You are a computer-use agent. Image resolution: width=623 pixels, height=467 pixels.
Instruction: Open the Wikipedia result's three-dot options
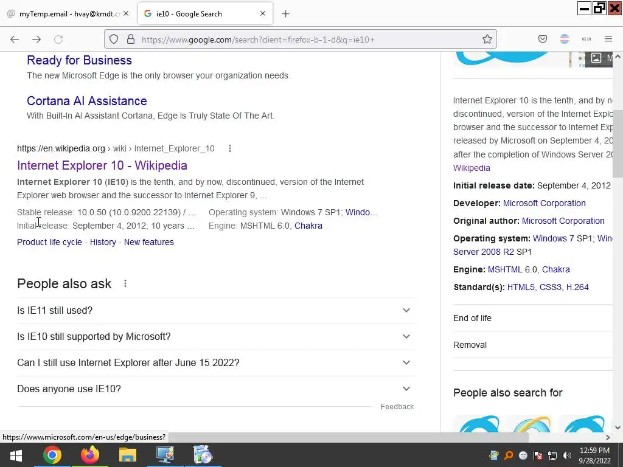(229, 148)
